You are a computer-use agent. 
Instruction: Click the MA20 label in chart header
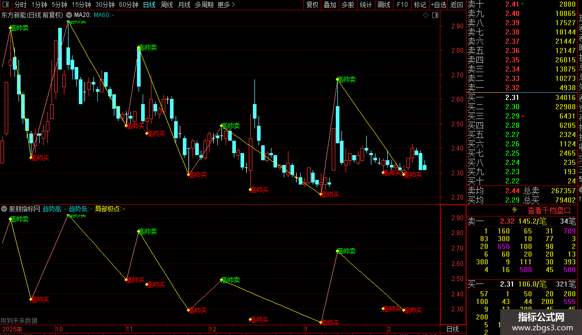coord(82,15)
